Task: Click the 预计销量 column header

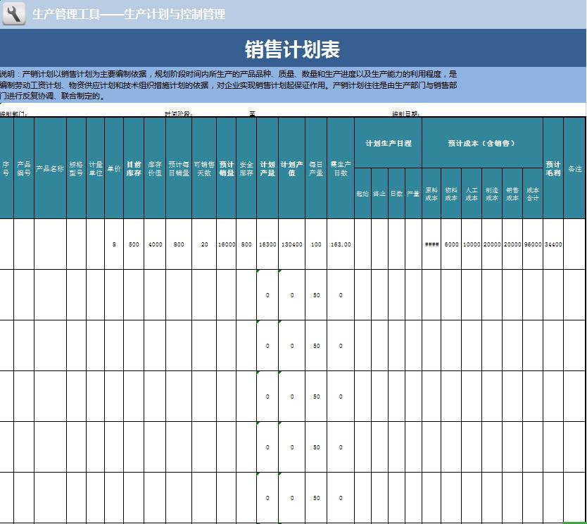Action: pyautogui.click(x=226, y=169)
